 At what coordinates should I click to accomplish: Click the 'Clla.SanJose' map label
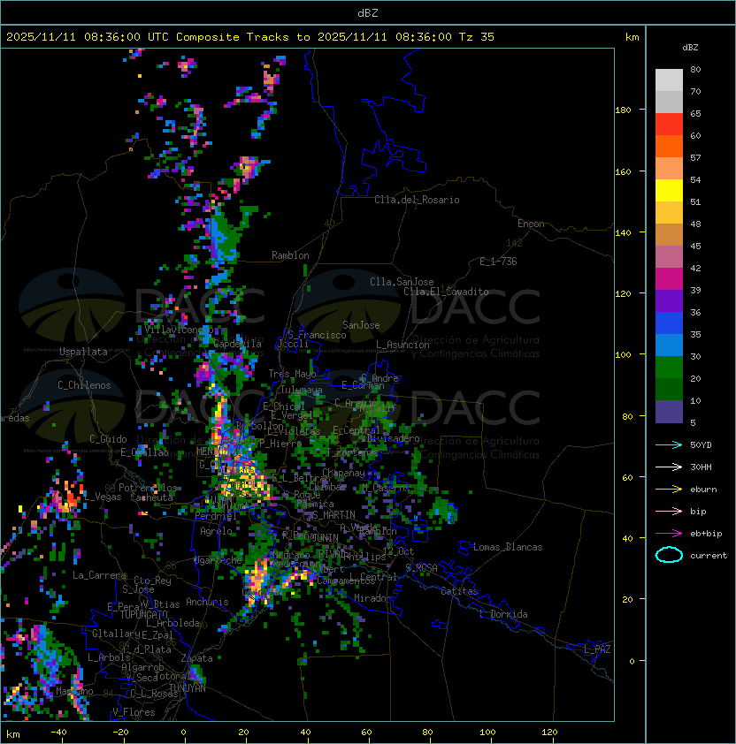point(402,282)
